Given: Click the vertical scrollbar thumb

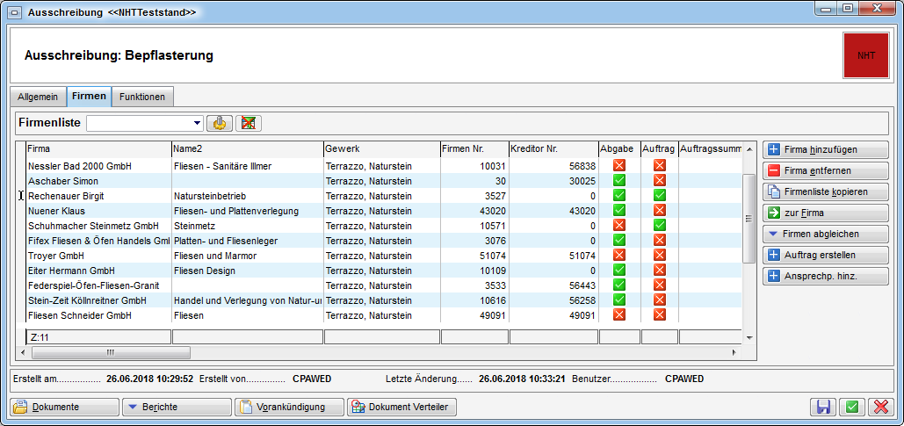Looking at the screenshot, I should point(749,219).
